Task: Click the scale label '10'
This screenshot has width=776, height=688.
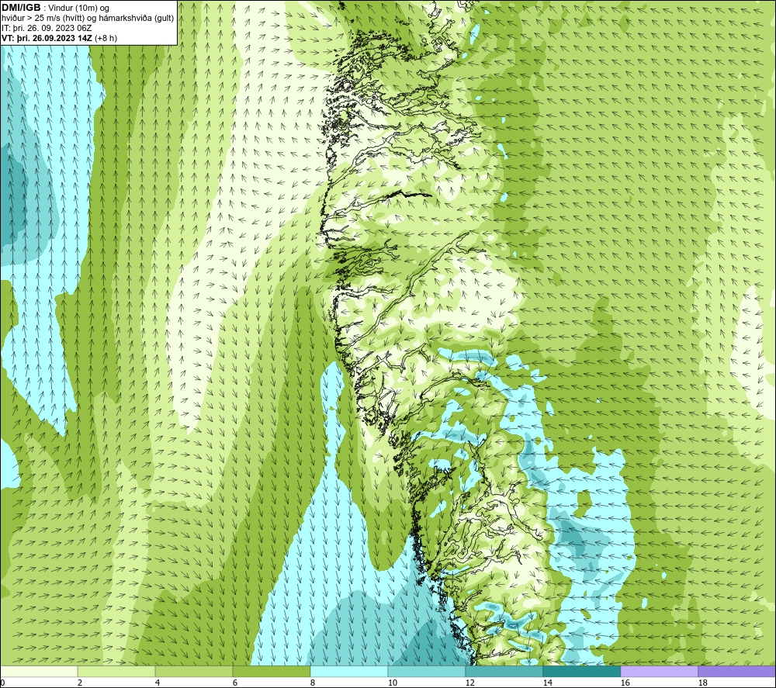Action: pos(392,683)
